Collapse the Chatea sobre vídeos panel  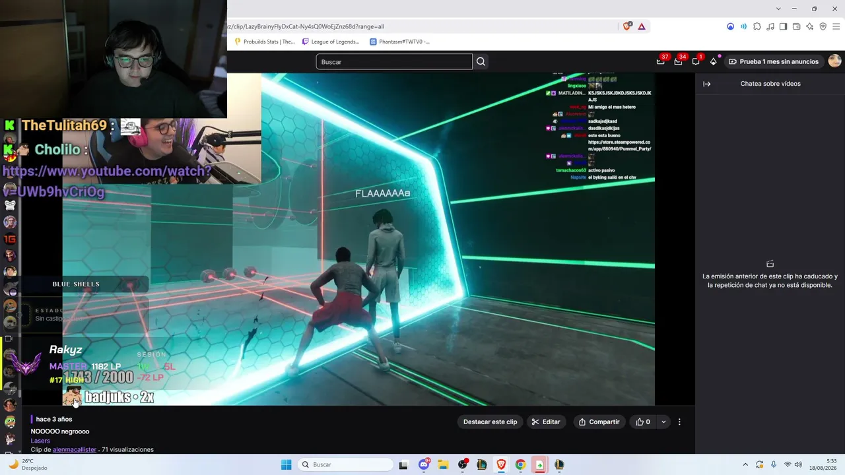pos(706,84)
